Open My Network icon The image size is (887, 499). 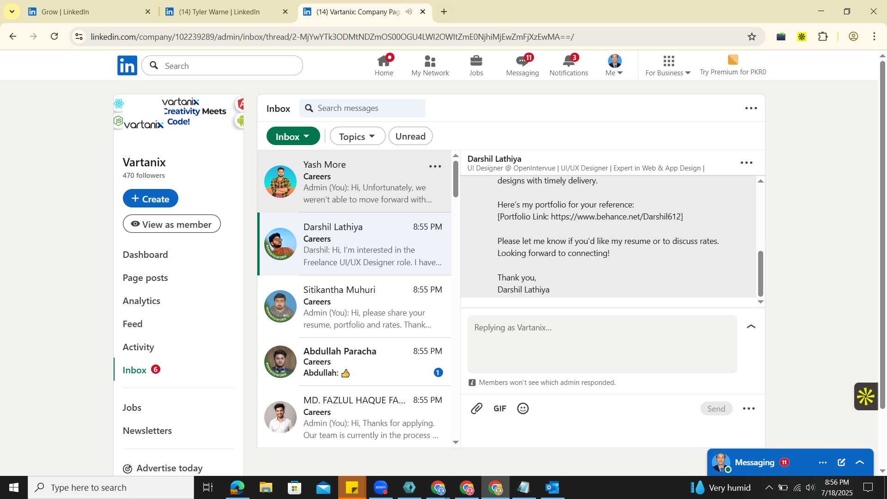tap(430, 65)
